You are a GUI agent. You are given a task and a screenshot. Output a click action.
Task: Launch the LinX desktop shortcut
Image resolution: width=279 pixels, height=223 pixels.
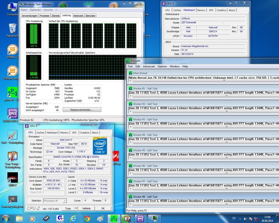click(12, 136)
